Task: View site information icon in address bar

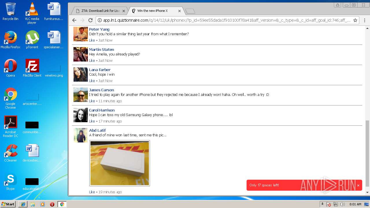Action: point(99,20)
